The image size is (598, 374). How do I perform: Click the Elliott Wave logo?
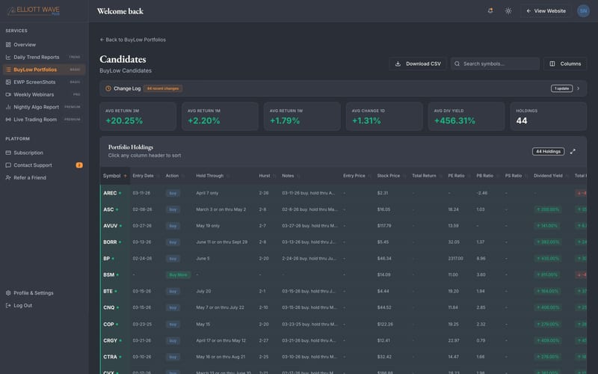(x=34, y=10)
